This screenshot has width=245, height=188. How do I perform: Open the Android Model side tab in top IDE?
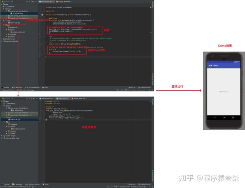click(153, 79)
